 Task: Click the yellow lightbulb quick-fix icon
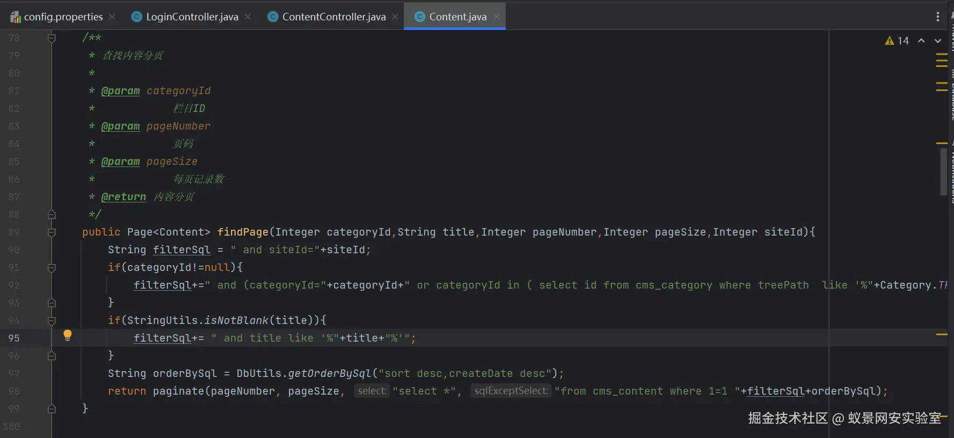(68, 335)
